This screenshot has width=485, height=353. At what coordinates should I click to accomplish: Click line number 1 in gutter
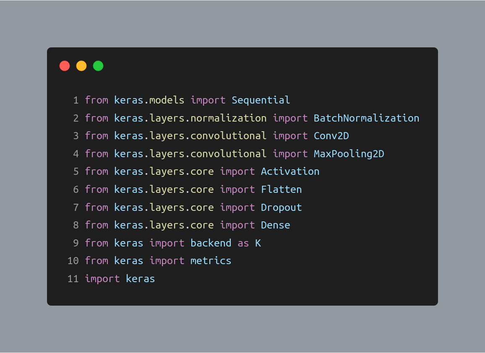(x=76, y=101)
